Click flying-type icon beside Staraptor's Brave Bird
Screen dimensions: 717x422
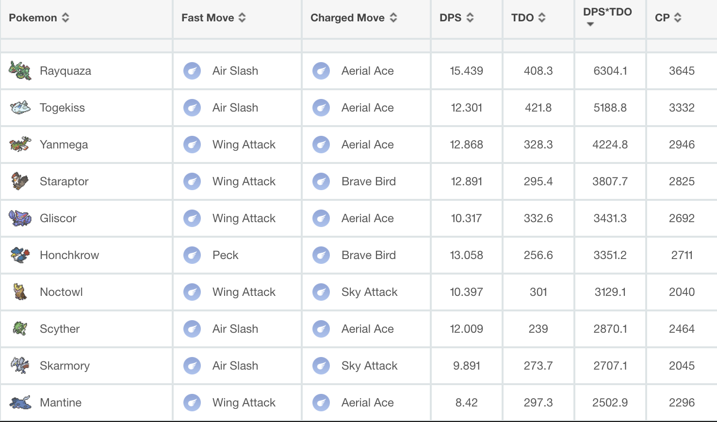click(x=321, y=181)
